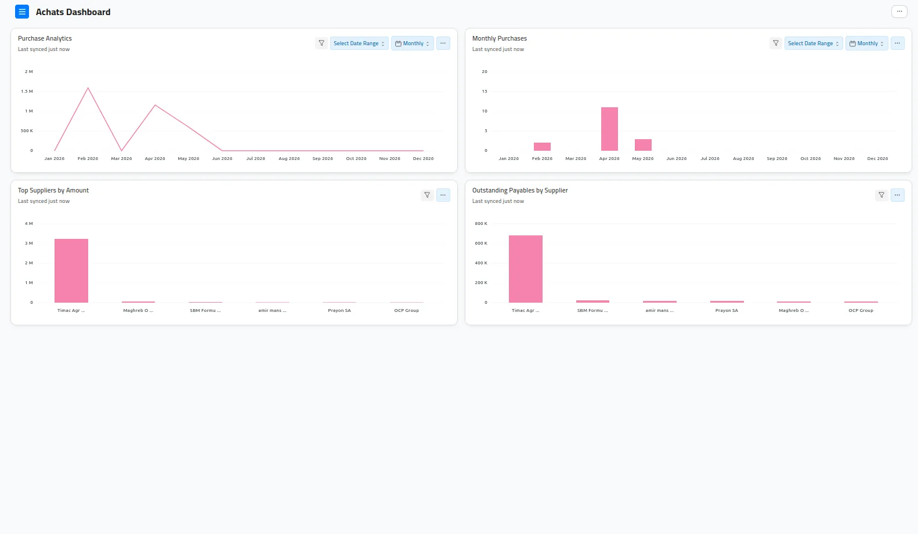Click Timac Agr bar in Outstanding Payables chart

coord(526,269)
